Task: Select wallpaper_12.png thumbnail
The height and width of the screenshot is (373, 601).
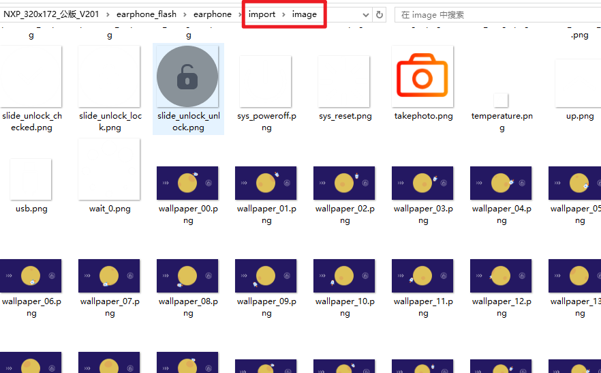Action: (x=501, y=275)
